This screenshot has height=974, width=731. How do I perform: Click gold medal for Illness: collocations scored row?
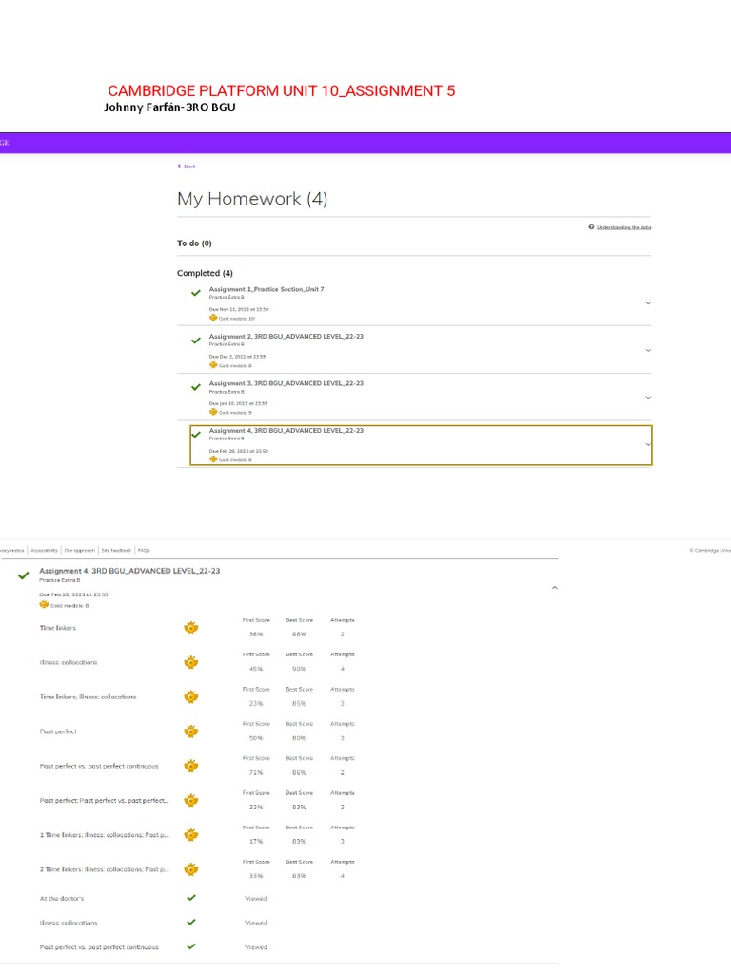pos(190,662)
